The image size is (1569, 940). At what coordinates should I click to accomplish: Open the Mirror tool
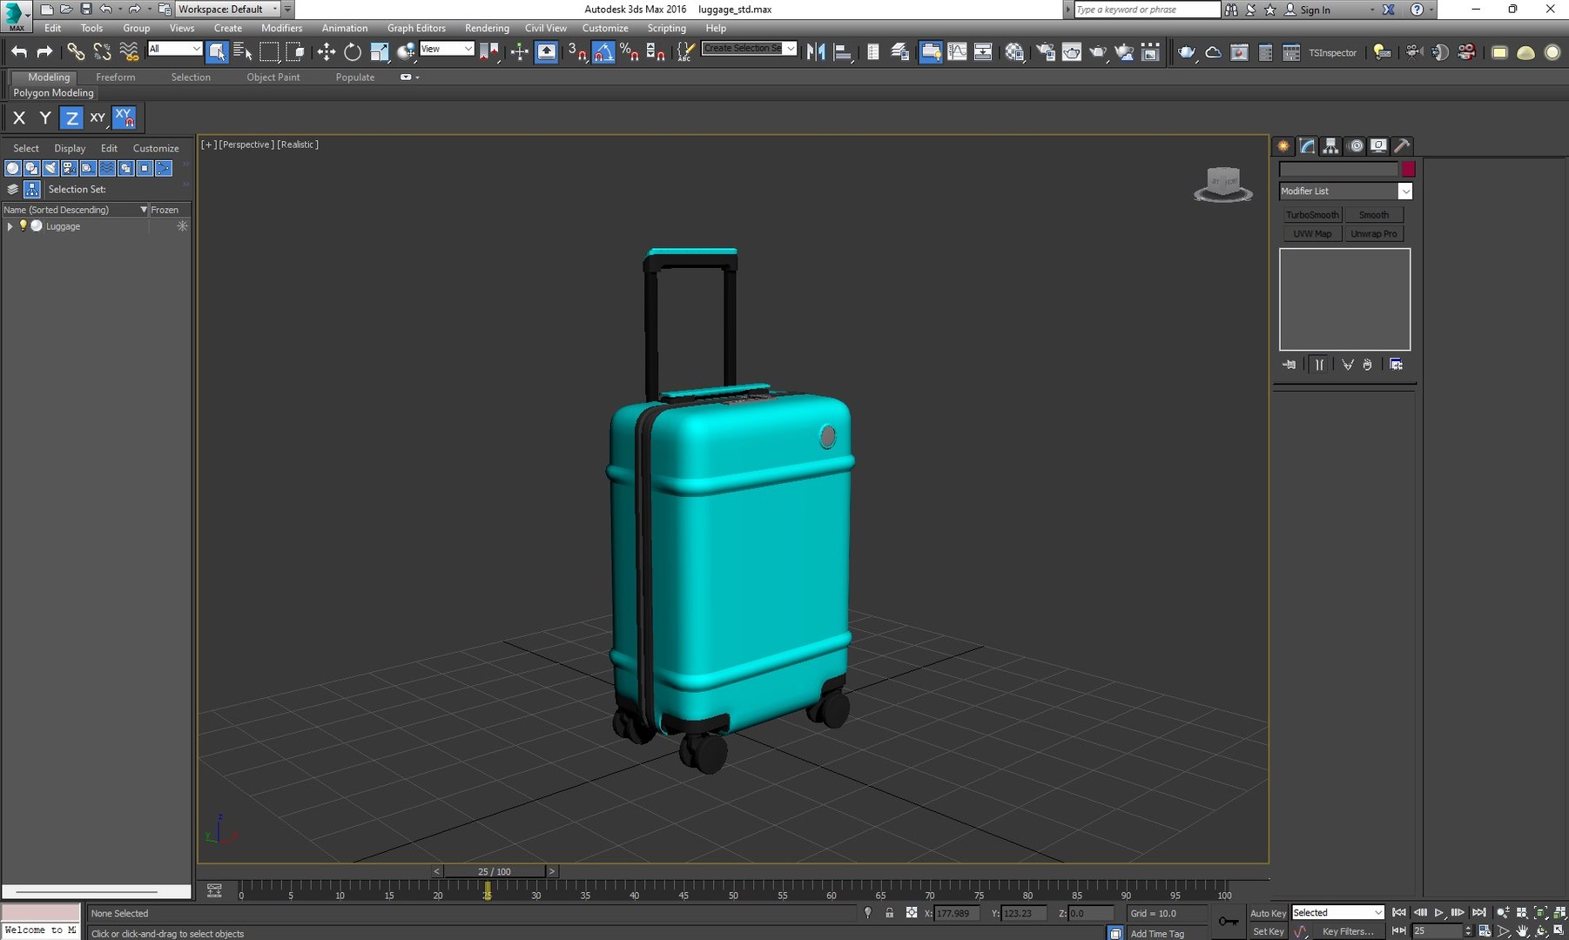click(x=816, y=52)
